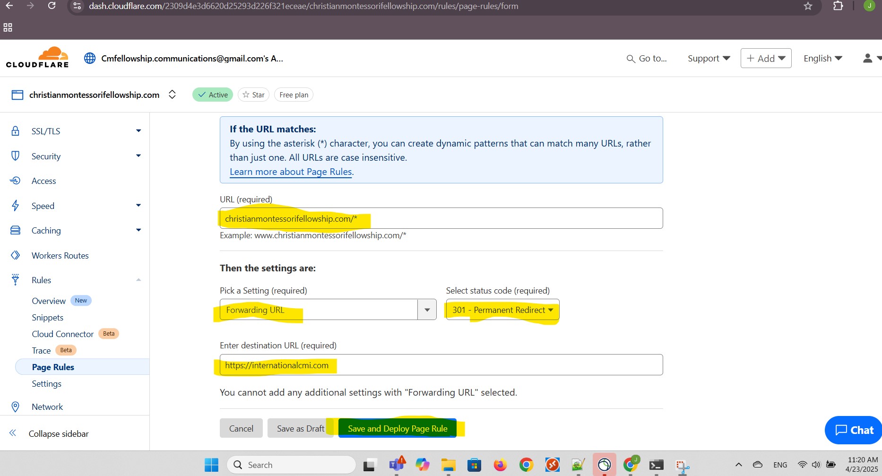This screenshot has height=476, width=882.
Task: Click the Active status badge
Action: (x=213, y=95)
